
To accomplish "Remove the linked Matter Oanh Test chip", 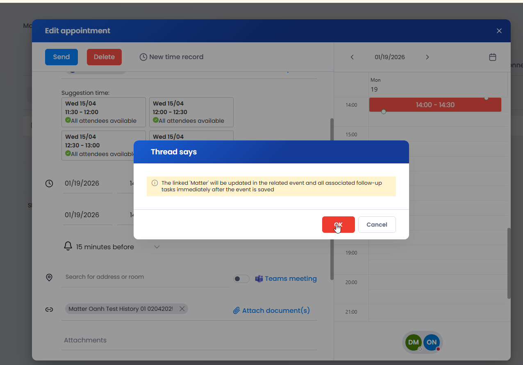I will pyautogui.click(x=182, y=309).
